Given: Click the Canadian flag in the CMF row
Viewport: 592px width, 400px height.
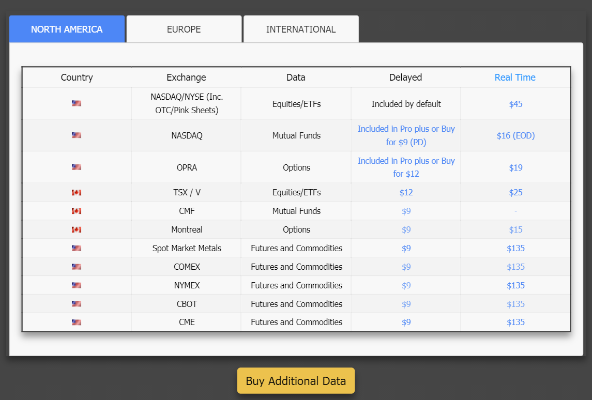Looking at the screenshot, I should click(x=77, y=210).
